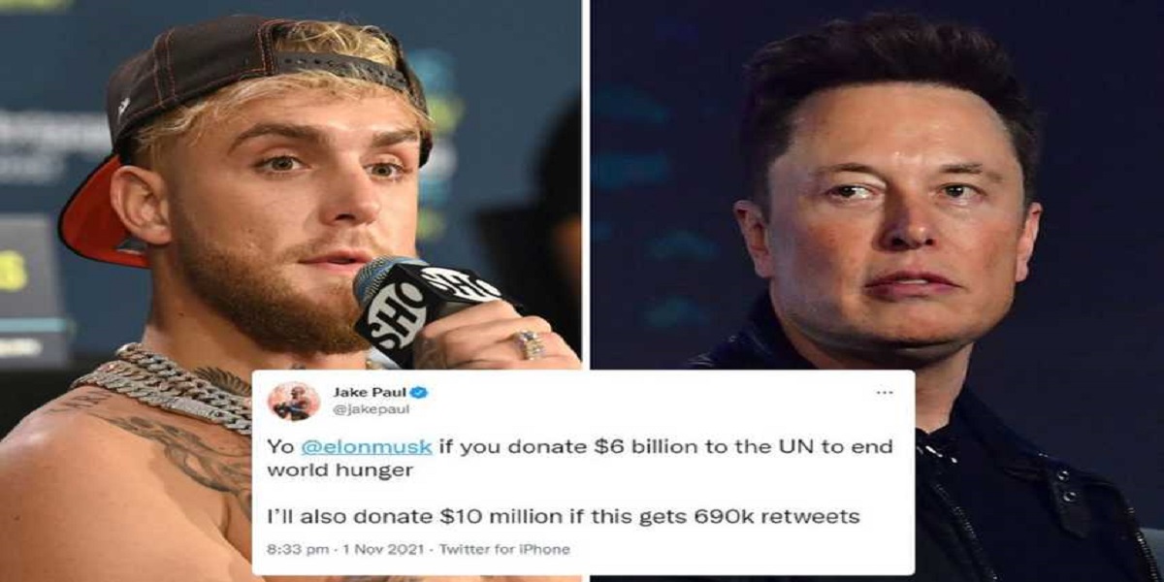The image size is (1164, 582).
Task: Open the right photo of the man in the dark jacket
Action: coord(878,291)
